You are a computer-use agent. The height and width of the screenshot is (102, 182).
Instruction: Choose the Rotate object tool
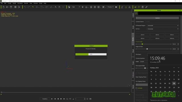42,7
